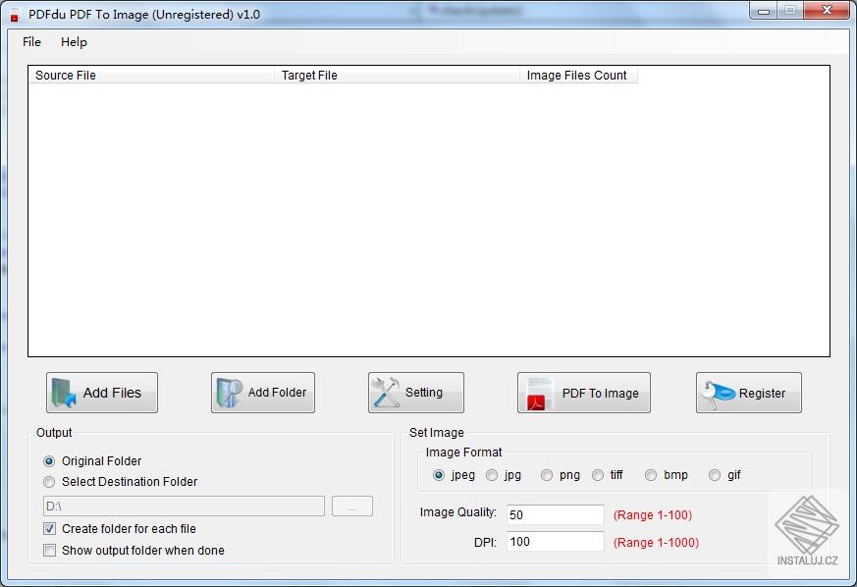
Task: Click the Image Files Count column header
Action: pos(579,76)
